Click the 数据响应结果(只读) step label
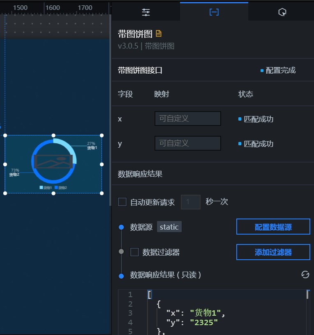Image resolution: width=314 pixels, height=335 pixels. click(166, 275)
